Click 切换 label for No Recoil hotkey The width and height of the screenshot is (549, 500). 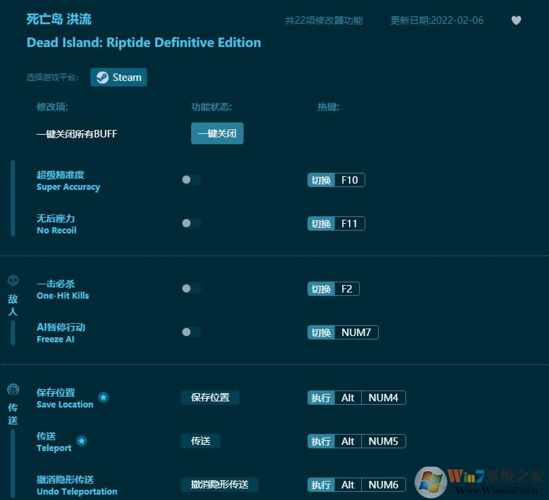pos(321,223)
